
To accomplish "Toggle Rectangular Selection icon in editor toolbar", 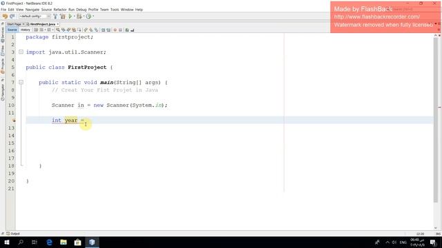I will [x=79, y=30].
